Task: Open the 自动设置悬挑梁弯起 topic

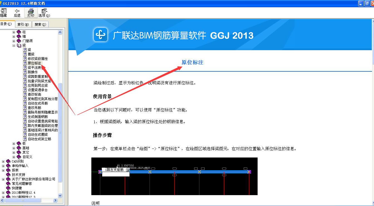Action: (43, 121)
